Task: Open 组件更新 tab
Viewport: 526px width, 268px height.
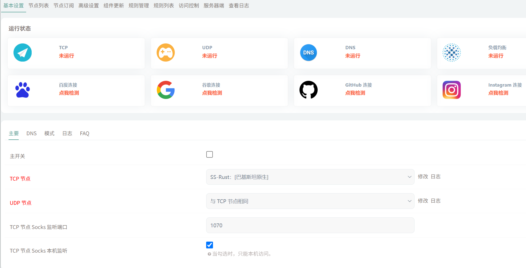Action: point(114,5)
